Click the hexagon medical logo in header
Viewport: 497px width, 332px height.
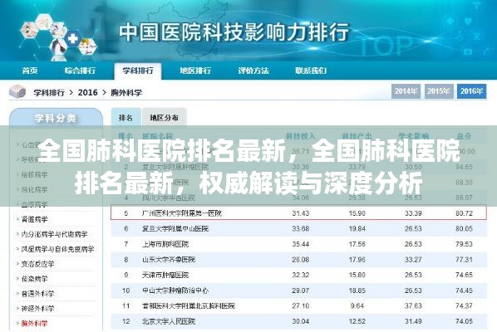(59, 37)
